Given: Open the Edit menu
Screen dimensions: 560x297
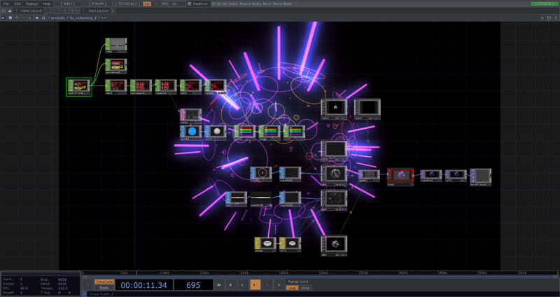Looking at the screenshot, I should [17, 4].
